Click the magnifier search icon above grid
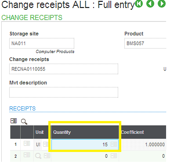 [24, 121]
